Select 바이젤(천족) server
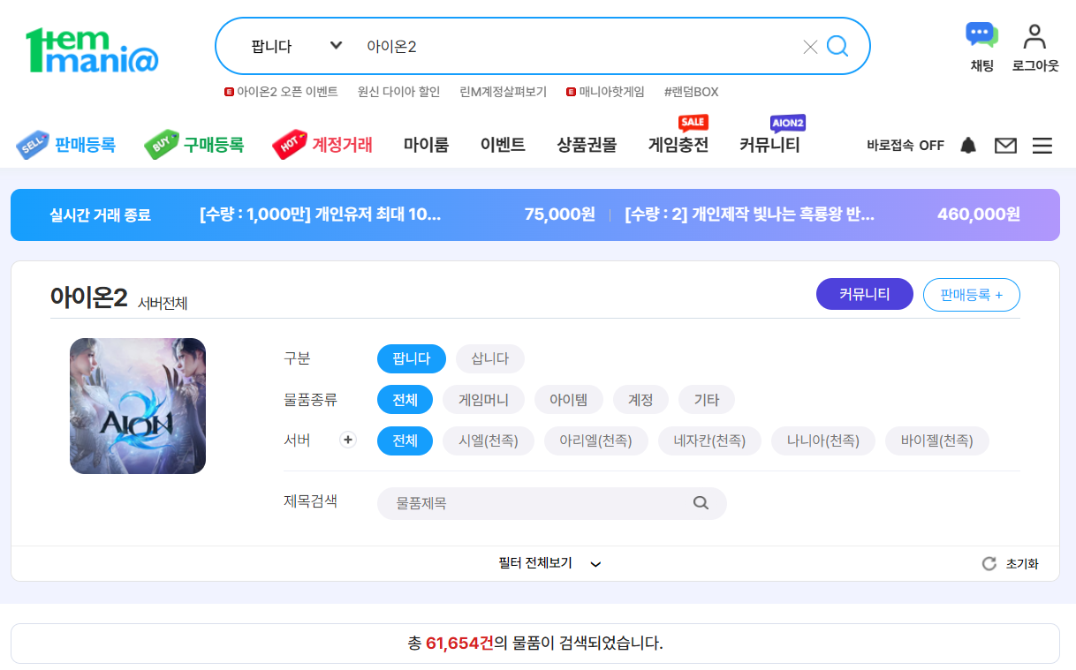Screen dimensions: 1076x670 tap(936, 440)
